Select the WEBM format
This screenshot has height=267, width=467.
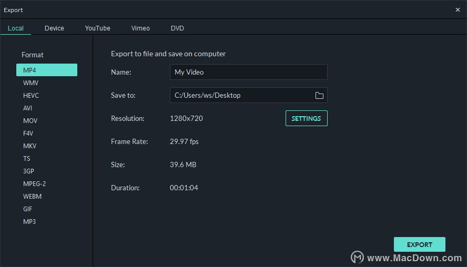point(32,197)
